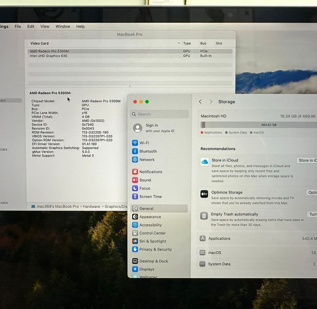
Task: Click the macOS laptop icon in Storage
Action: click(x=202, y=252)
